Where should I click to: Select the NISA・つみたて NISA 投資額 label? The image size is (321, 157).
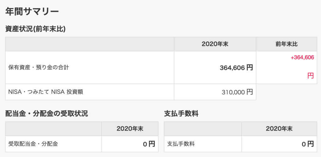[x=46, y=92]
